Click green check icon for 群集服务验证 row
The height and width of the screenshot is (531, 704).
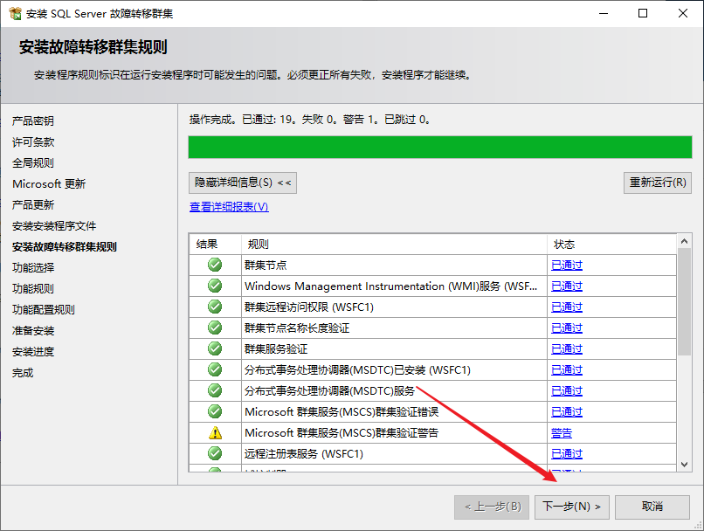pos(214,349)
